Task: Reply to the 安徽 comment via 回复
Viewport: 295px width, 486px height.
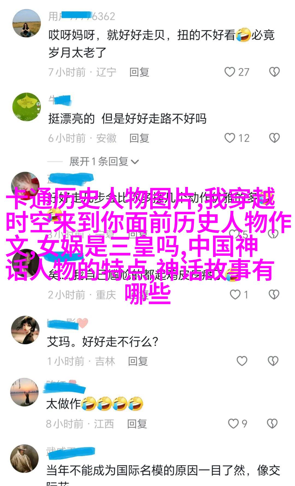Action: tap(139, 138)
